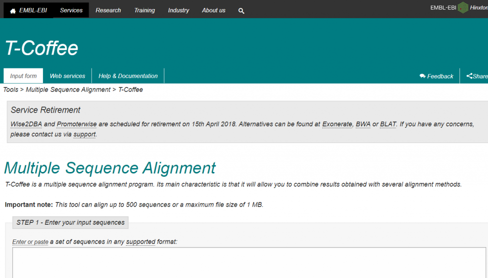Follow the Exonerate link
Screen dimensions: 488x278
(337, 124)
